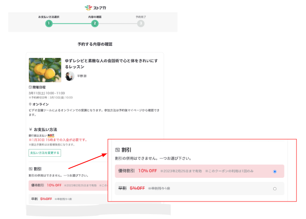Click coupon icon beside 割引 in small form

point(31,169)
